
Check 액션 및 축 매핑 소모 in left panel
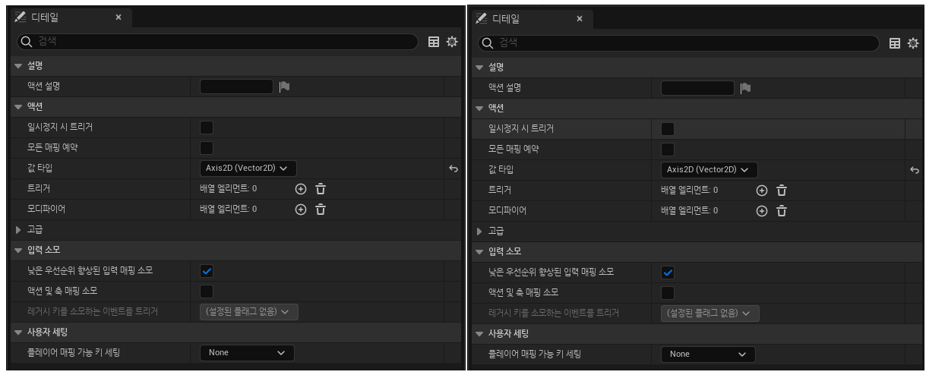click(x=207, y=291)
